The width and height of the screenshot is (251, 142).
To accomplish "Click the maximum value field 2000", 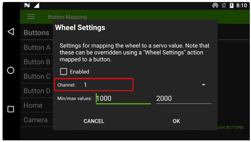I will (183, 98).
